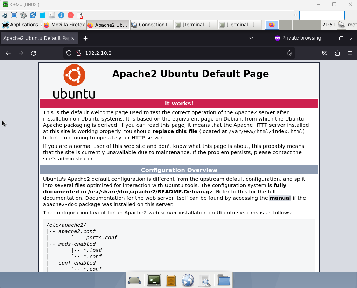The width and height of the screenshot is (357, 288).
Task: Open the Pocket save icon
Action: [x=325, y=53]
